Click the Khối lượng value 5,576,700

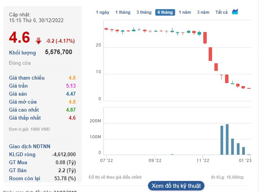click(x=59, y=52)
